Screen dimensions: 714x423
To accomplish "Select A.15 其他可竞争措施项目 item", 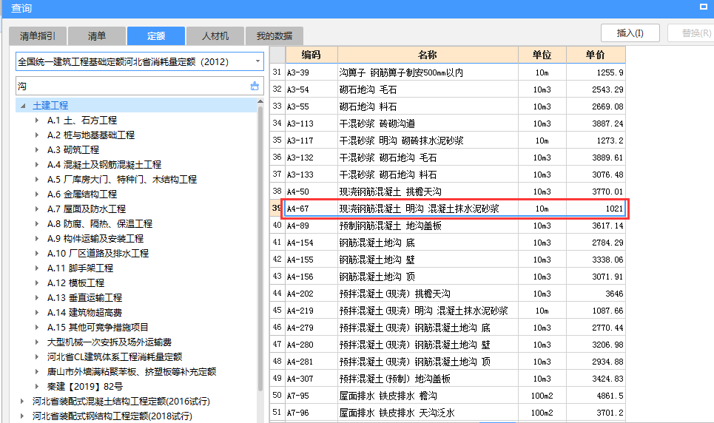I will (x=98, y=328).
